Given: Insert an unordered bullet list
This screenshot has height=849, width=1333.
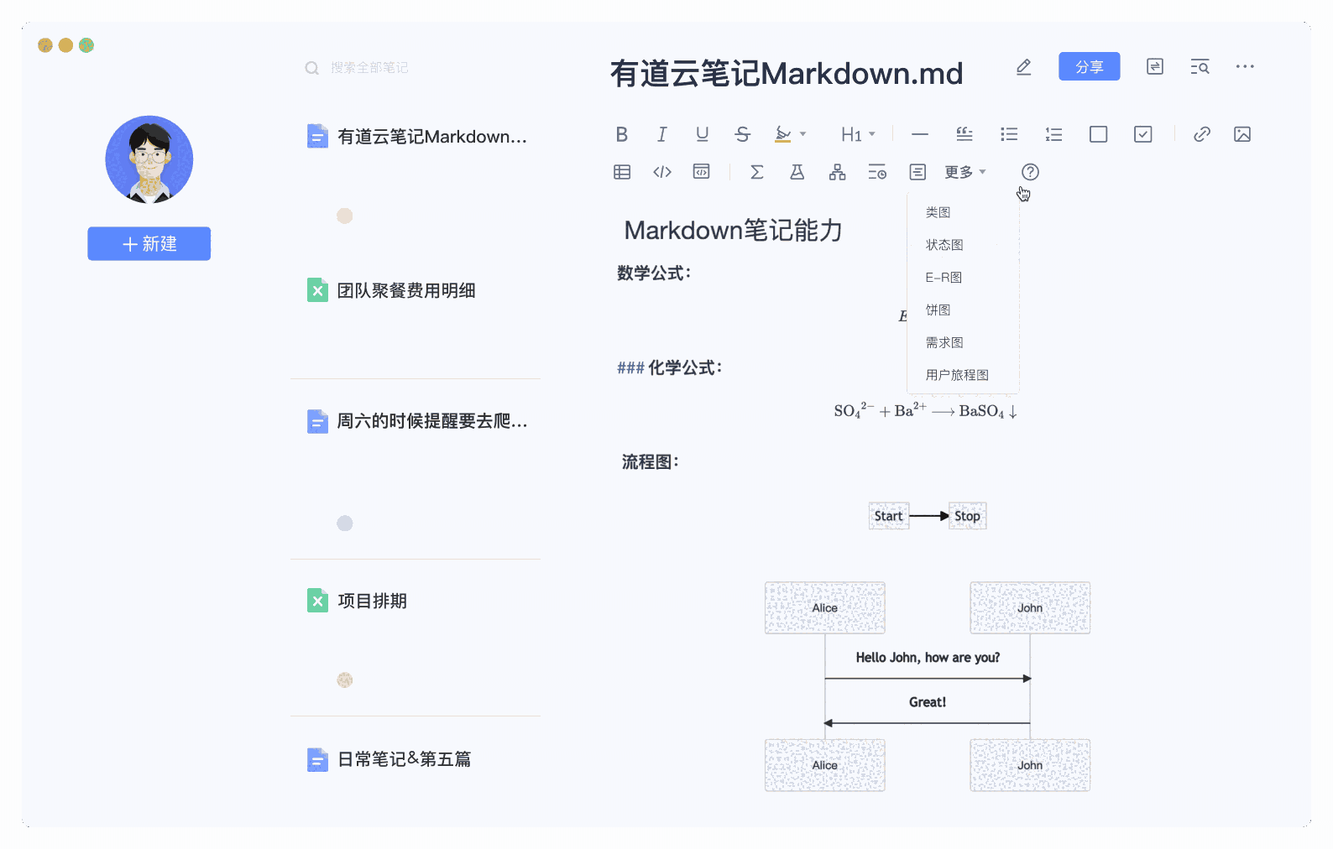Looking at the screenshot, I should point(1009,134).
